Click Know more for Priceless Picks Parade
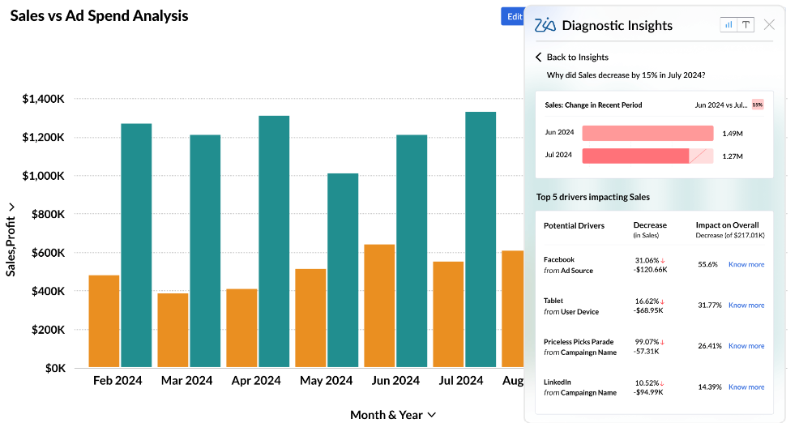 746,346
